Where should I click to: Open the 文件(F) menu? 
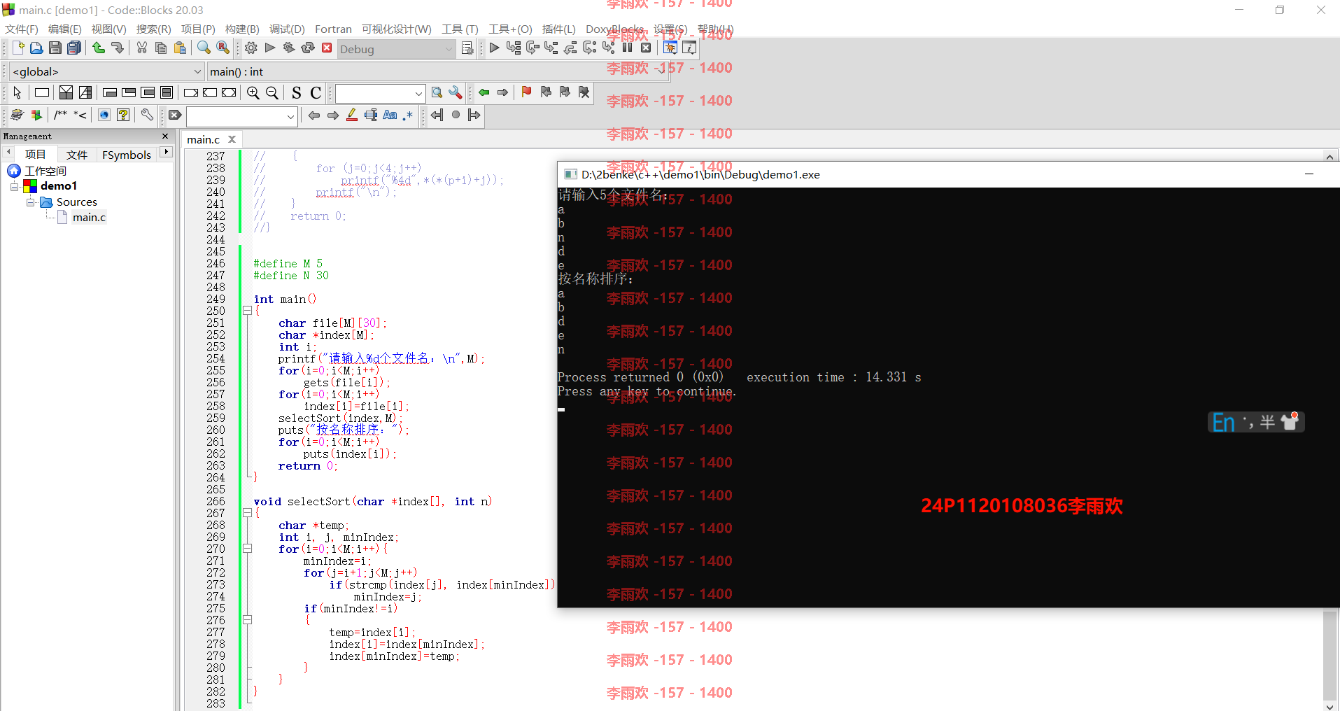point(22,29)
